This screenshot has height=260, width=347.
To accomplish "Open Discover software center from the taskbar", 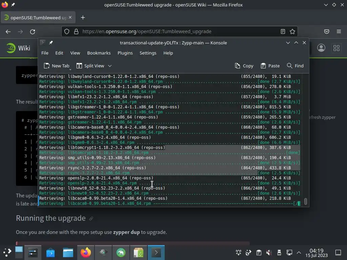I will (x=50, y=253).
